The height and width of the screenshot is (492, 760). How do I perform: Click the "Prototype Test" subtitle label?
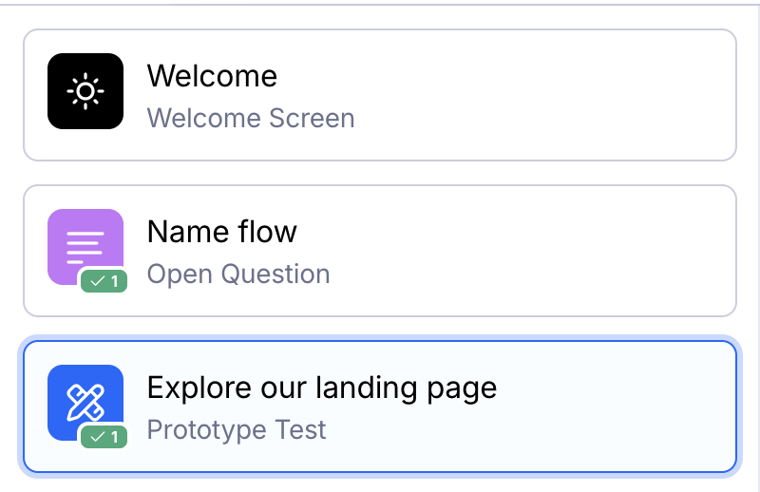click(237, 430)
